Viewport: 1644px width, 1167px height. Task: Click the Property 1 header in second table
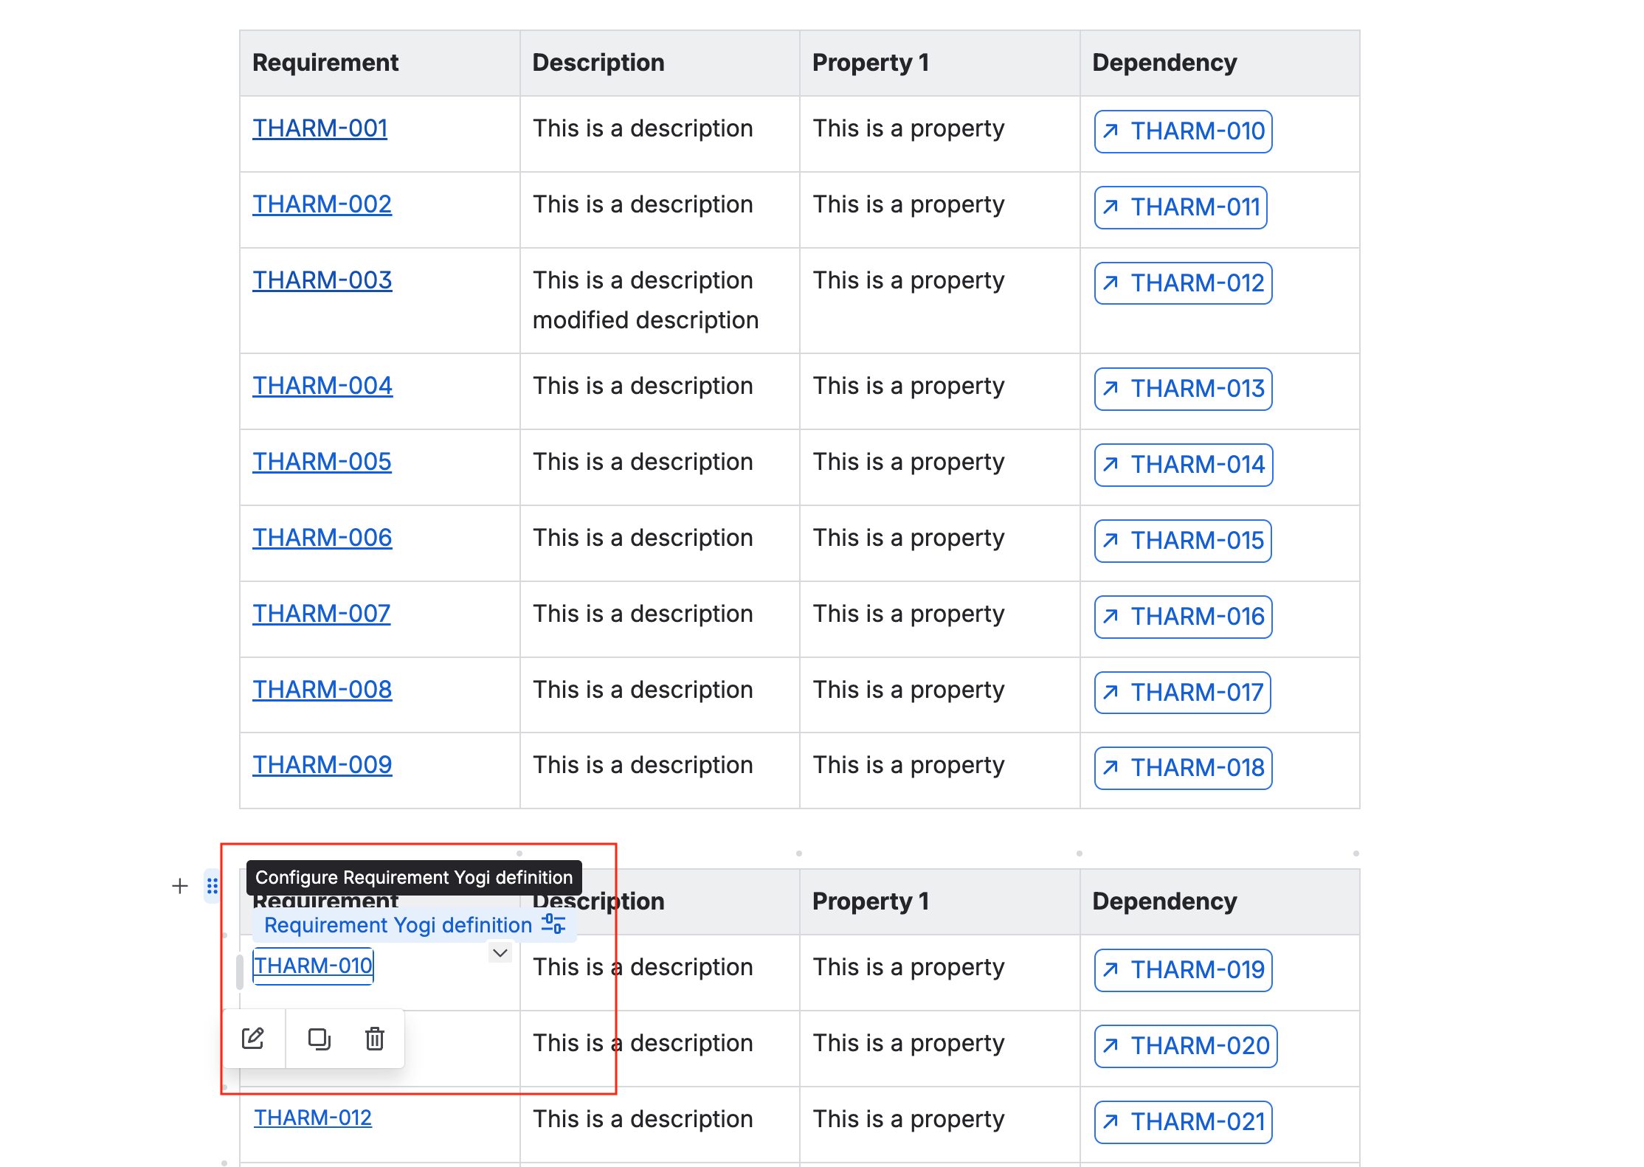[871, 901]
